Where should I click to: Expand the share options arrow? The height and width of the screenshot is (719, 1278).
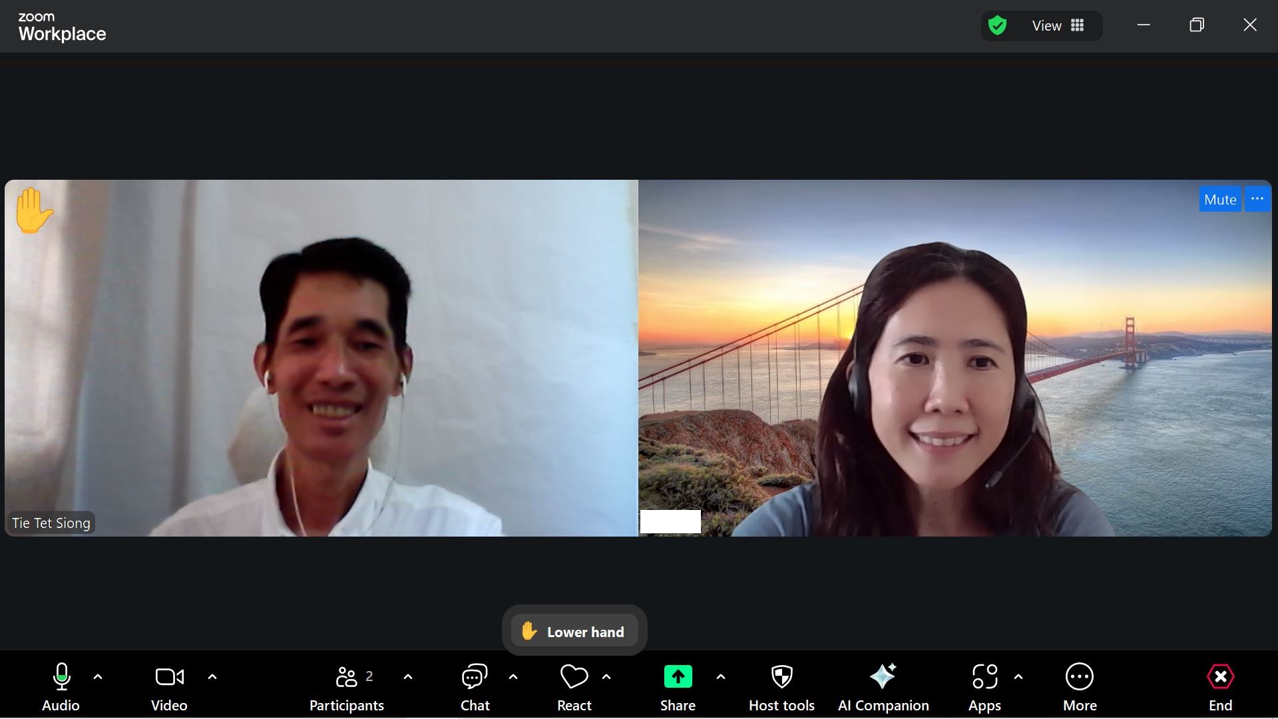(721, 677)
